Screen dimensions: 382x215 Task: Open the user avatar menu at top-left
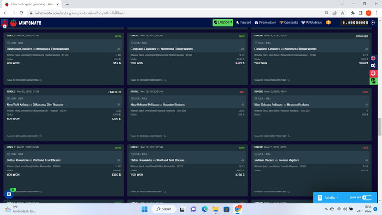pos(4,23)
